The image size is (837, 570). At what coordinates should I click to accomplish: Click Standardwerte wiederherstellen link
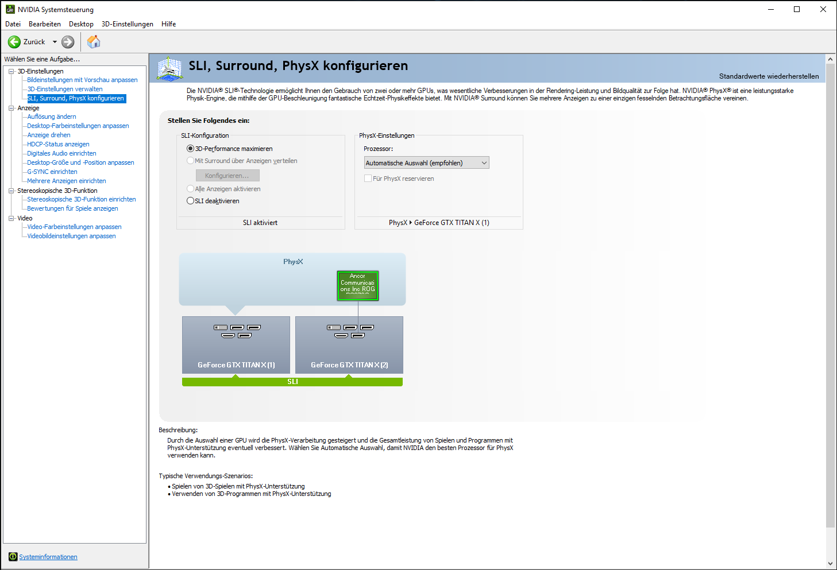(x=769, y=76)
